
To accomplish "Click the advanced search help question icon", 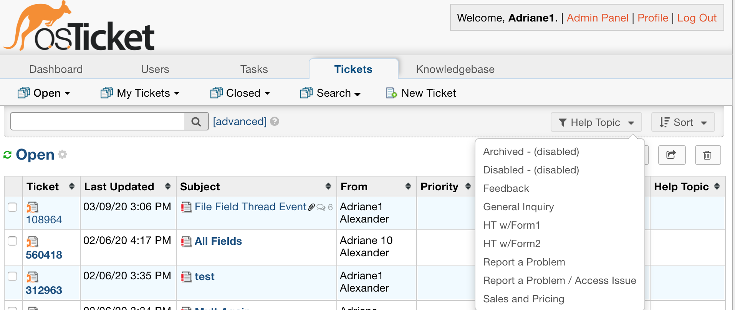I will [275, 121].
